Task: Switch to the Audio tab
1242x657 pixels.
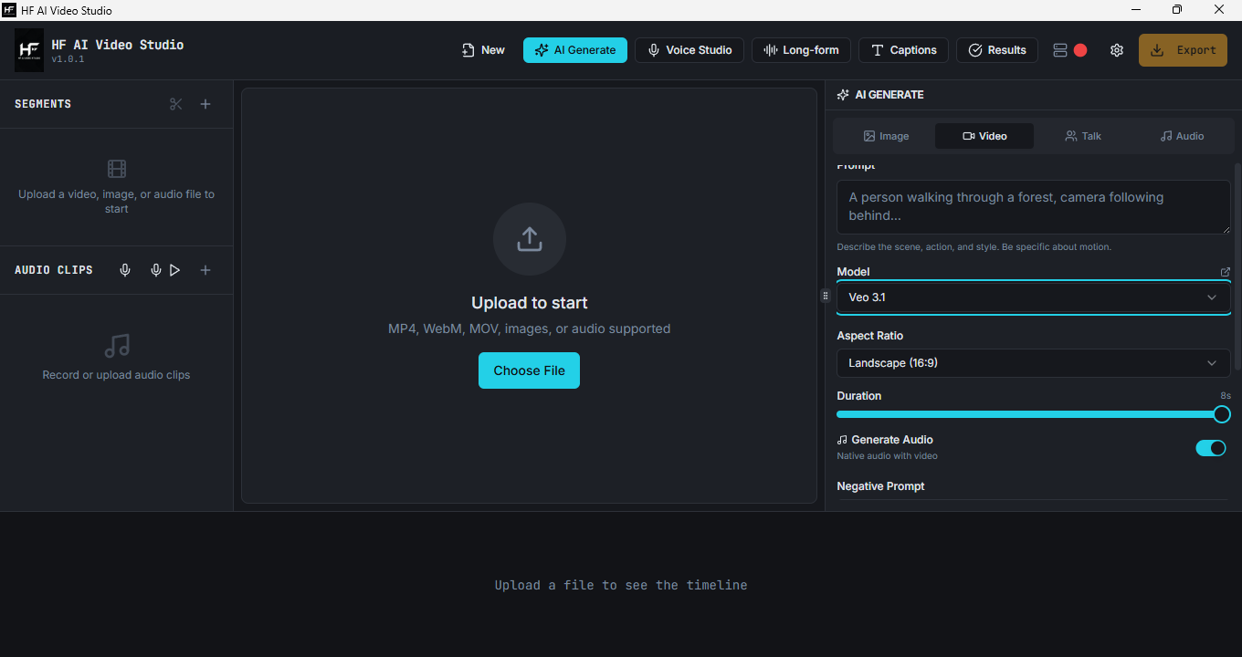Action: 1182,136
